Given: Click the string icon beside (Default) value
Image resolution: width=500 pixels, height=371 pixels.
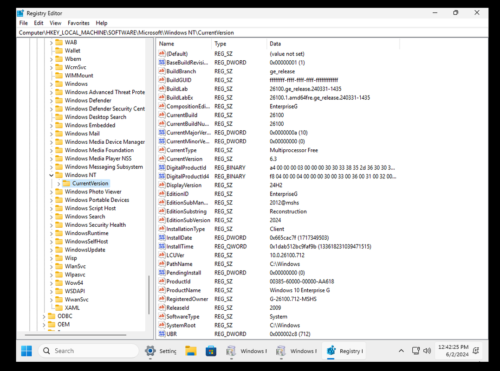Looking at the screenshot, I should tap(162, 53).
